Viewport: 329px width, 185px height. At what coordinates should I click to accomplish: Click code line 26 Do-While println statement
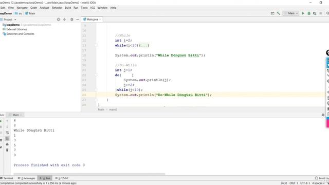click(163, 95)
